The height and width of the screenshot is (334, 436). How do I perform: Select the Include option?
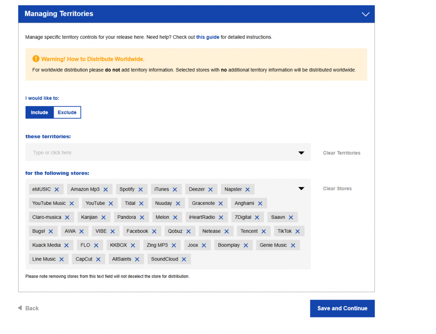[x=39, y=113]
